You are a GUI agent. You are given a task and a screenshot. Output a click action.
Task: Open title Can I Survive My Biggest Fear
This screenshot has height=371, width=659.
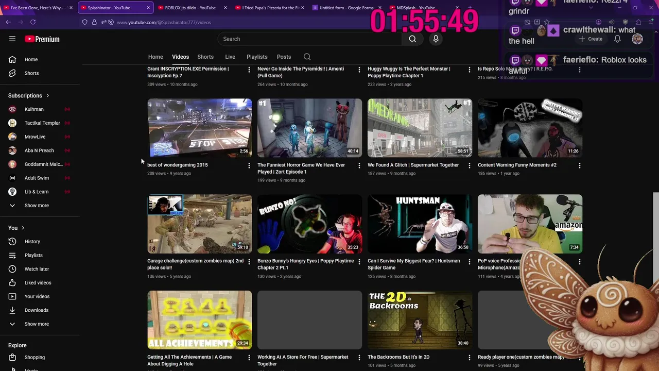[414, 264]
